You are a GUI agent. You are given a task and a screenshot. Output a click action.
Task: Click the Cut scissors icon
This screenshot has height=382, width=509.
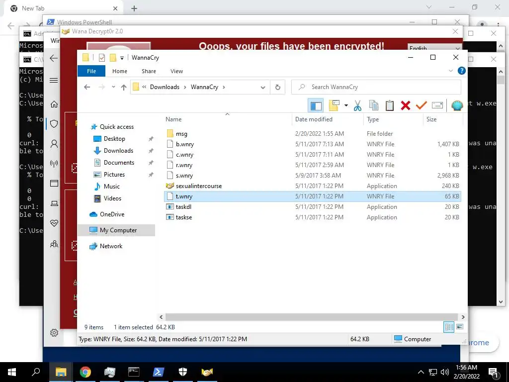[357, 105]
